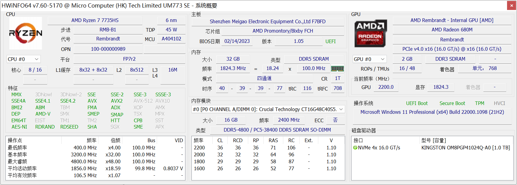Click the AMD Promontory/Bixby FCH chipset field
This screenshot has width=517, height=185.
[283, 31]
